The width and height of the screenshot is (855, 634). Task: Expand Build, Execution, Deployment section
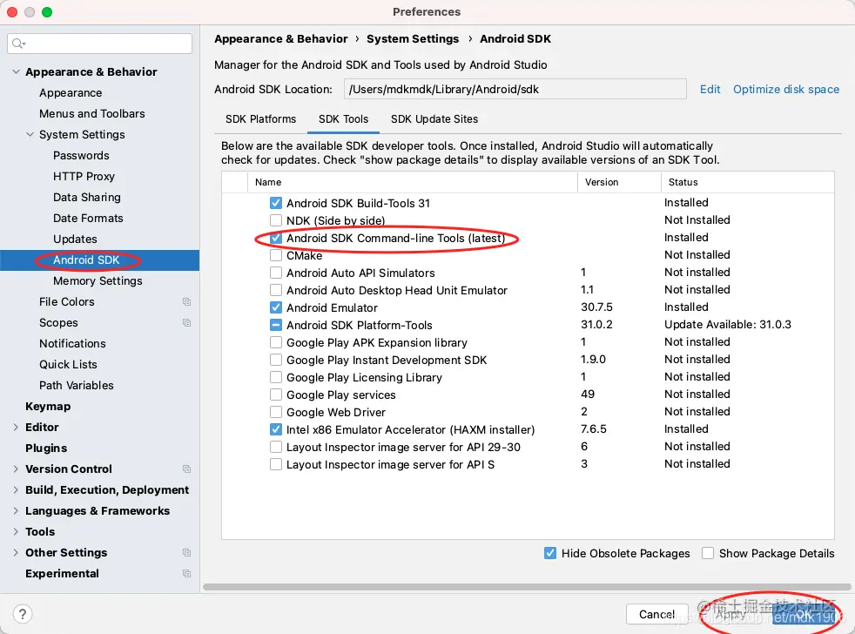pyautogui.click(x=16, y=490)
